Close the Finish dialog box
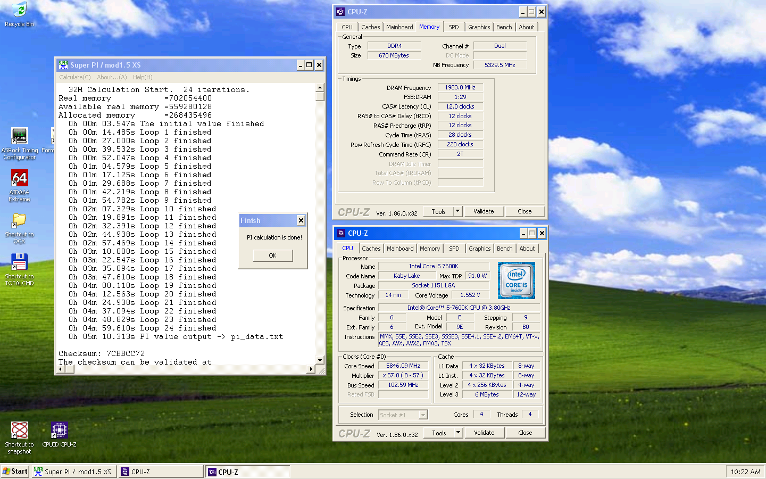The image size is (766, 479). tap(301, 220)
